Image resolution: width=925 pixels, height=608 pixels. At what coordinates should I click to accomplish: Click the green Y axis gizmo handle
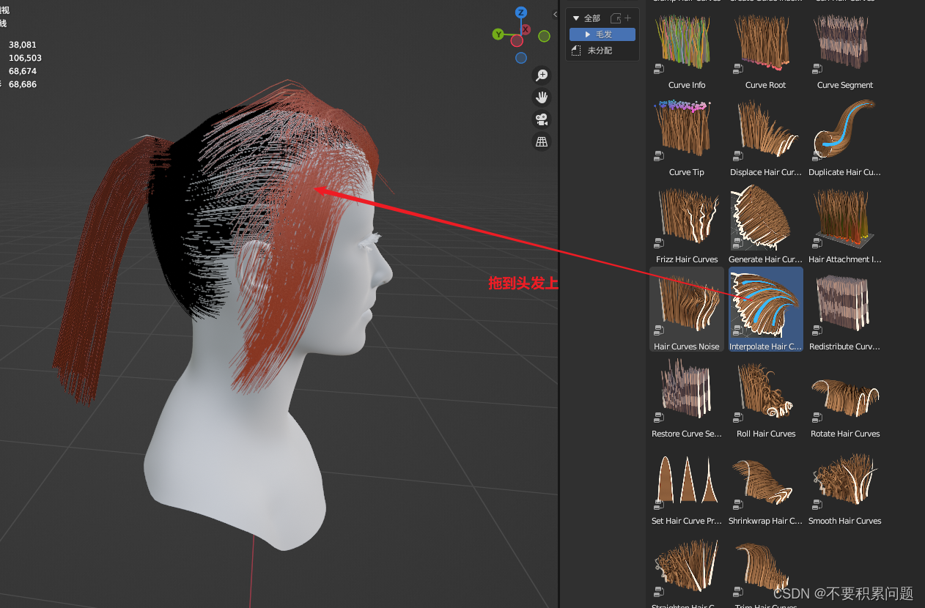point(498,34)
